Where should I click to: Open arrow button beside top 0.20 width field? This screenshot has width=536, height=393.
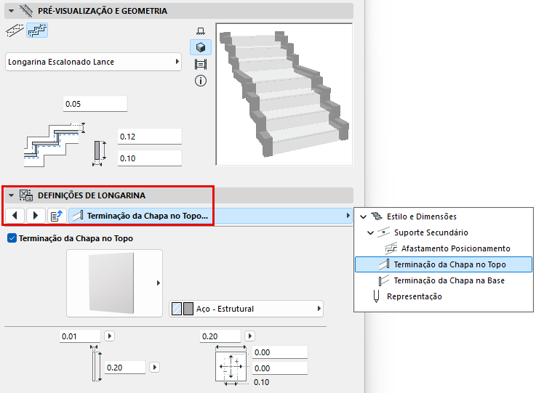pyautogui.click(x=250, y=336)
